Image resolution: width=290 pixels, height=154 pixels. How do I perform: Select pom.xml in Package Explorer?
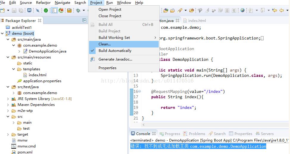(25, 152)
